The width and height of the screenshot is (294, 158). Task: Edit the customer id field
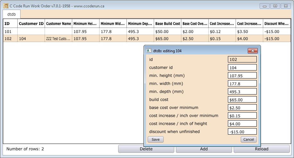(x=242, y=67)
